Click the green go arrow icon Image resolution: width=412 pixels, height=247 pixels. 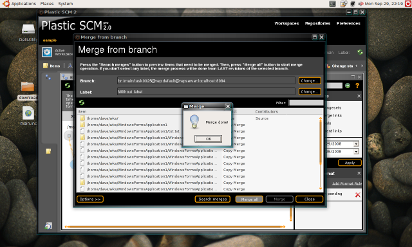(348, 86)
